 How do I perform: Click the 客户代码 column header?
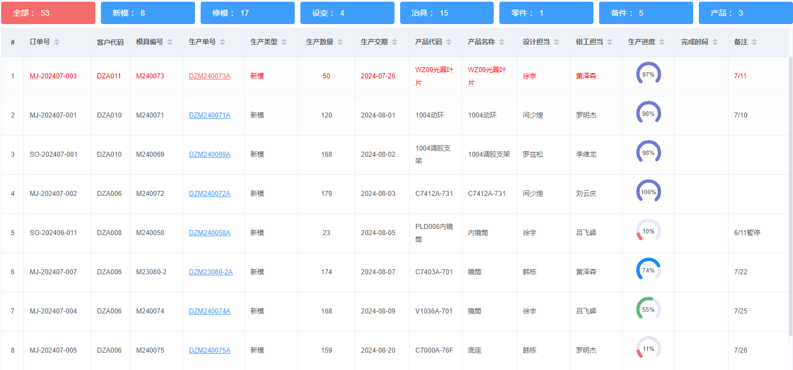coord(110,42)
